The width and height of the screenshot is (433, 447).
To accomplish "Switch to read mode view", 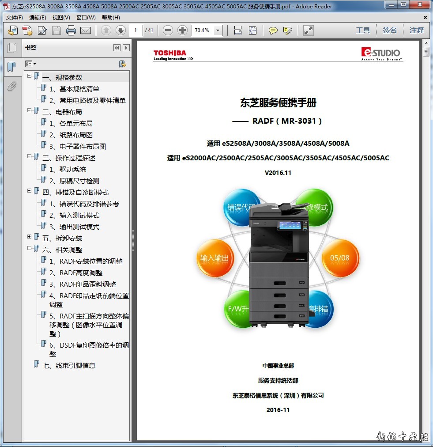I will tap(309, 30).
